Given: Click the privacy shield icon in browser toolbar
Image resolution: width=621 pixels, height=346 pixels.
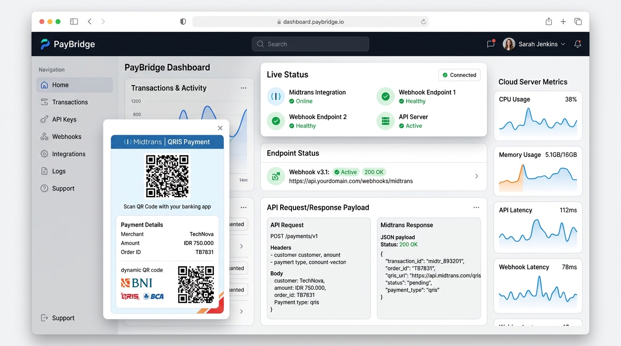Looking at the screenshot, I should (183, 22).
